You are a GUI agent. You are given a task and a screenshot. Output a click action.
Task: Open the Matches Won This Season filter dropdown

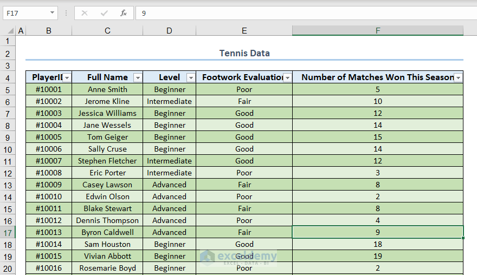coord(458,78)
